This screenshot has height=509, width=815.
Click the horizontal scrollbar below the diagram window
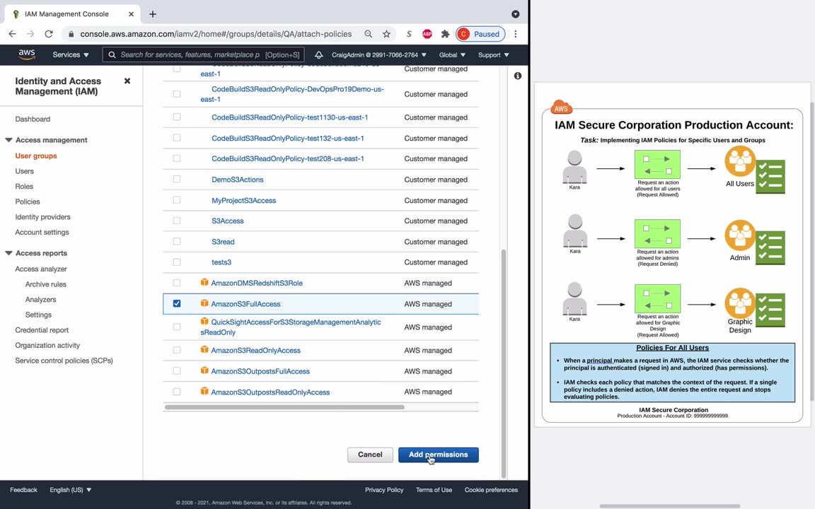pyautogui.click(x=669, y=505)
